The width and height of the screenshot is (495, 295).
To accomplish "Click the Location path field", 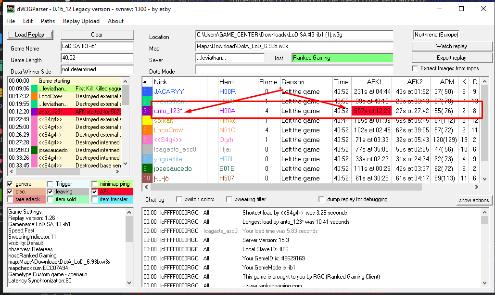I will tap(294, 35).
